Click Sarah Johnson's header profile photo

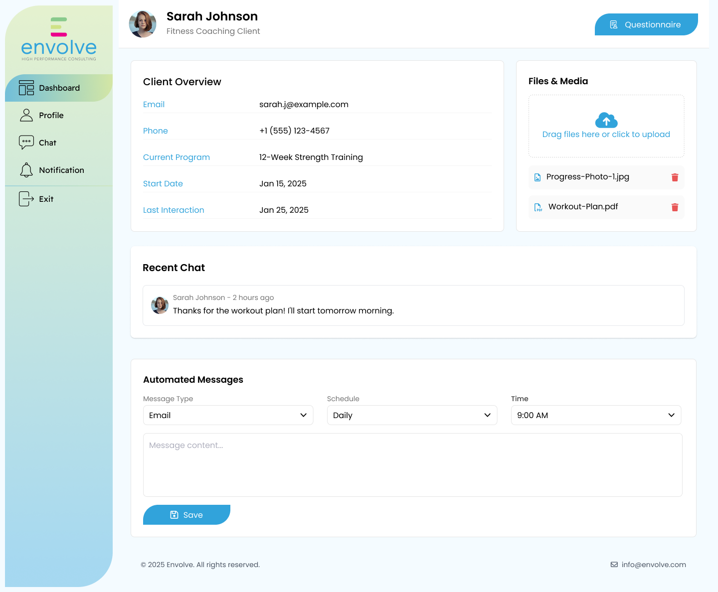coord(143,24)
